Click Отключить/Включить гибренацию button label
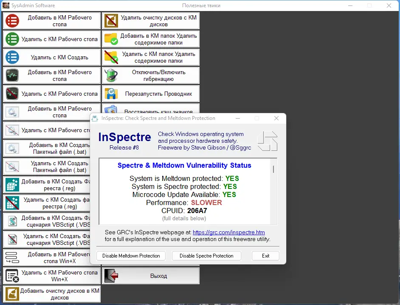The width and height of the screenshot is (400, 305). [158, 75]
